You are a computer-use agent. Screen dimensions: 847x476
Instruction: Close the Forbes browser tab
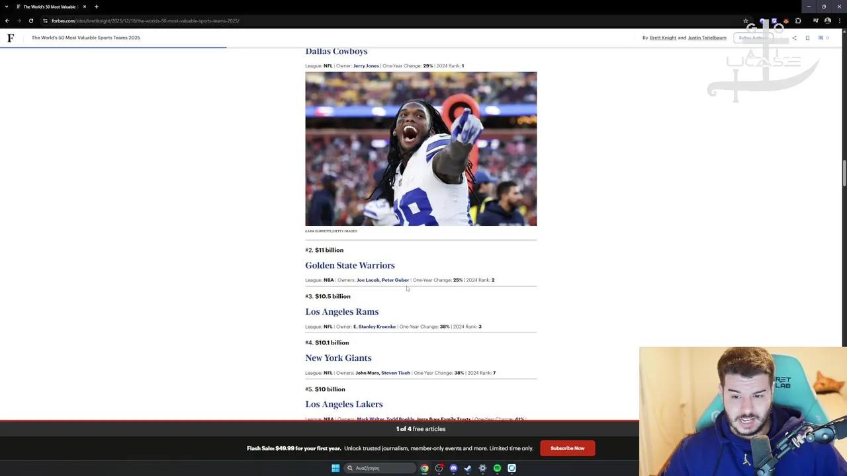pyautogui.click(x=84, y=7)
